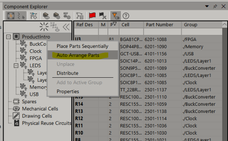The image size is (228, 141).
Task: Click the Part Number filter field
Action: [x=163, y=31]
